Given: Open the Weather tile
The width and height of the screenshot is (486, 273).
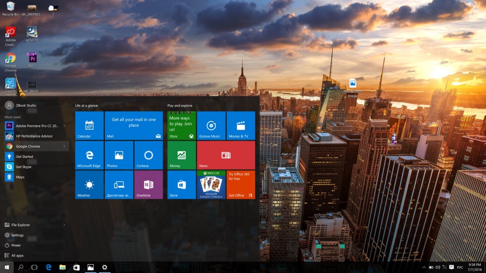Looking at the screenshot, I should click(89, 185).
